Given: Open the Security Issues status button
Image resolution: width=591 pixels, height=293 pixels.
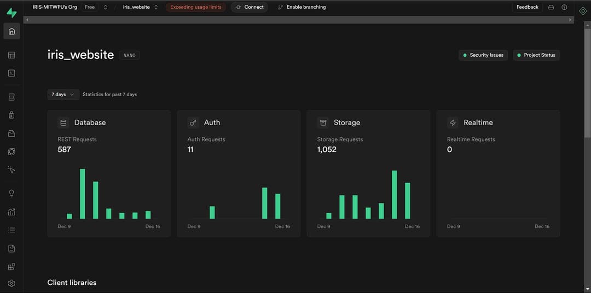Looking at the screenshot, I should (x=483, y=55).
